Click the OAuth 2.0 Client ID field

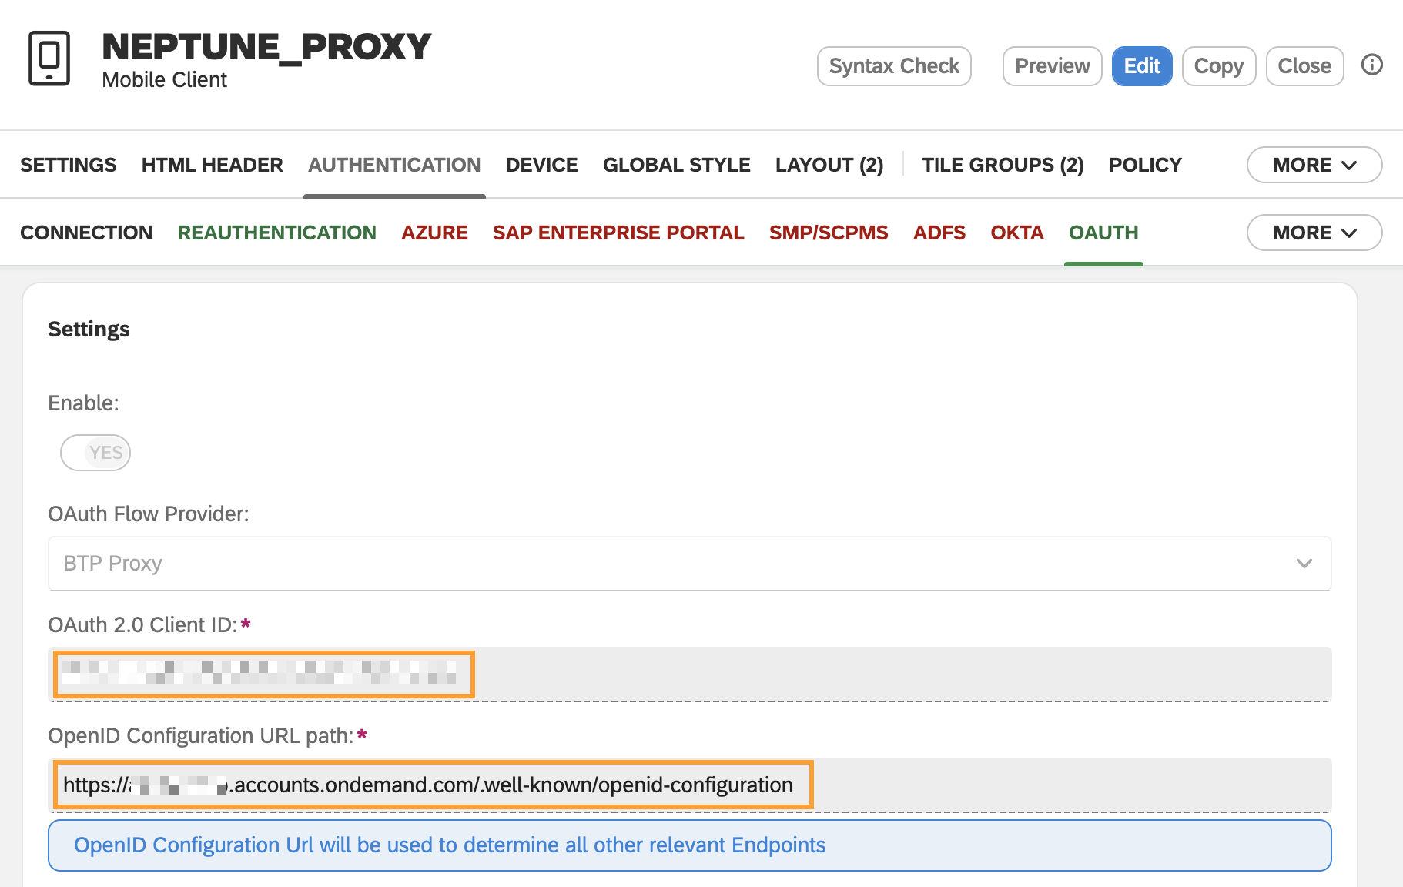pyautogui.click(x=263, y=674)
